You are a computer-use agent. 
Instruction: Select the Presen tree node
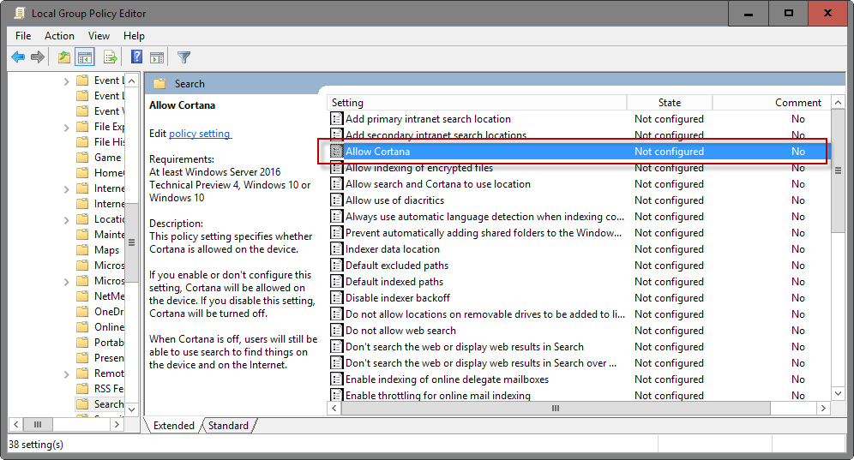tap(108, 358)
